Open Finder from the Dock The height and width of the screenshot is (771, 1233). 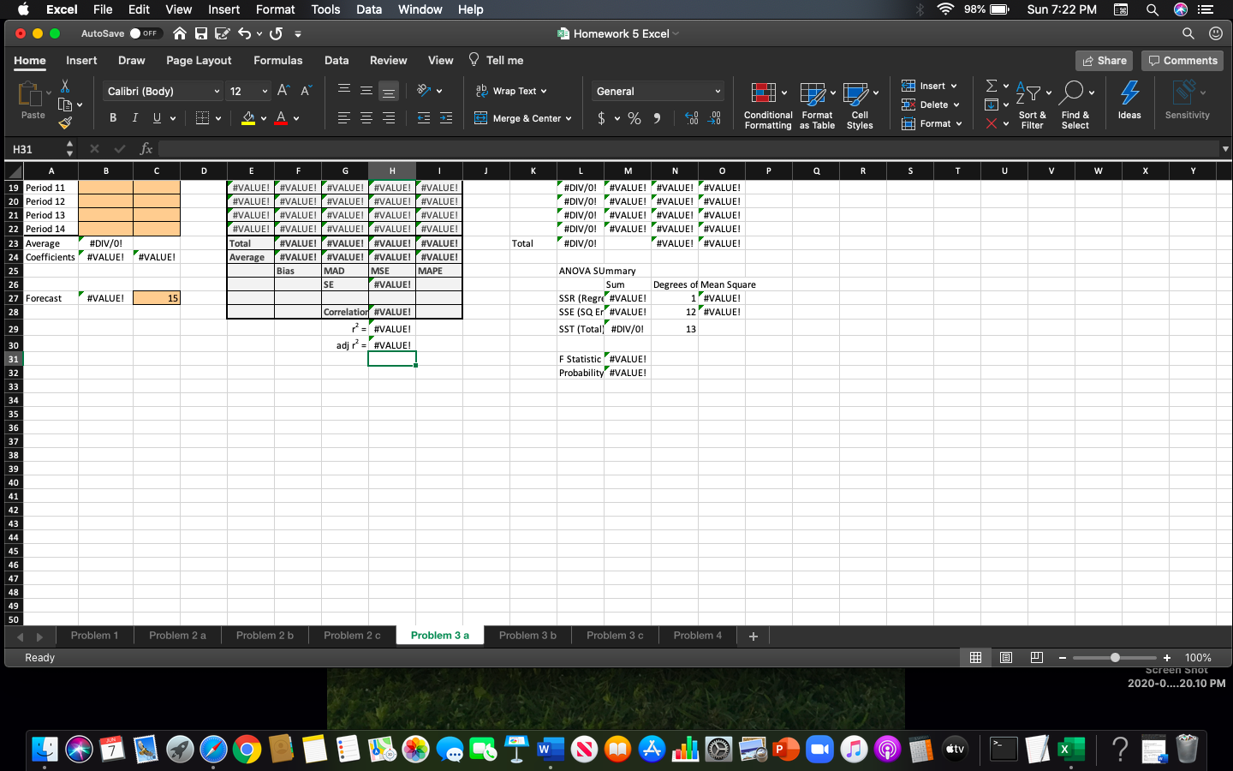(x=45, y=750)
